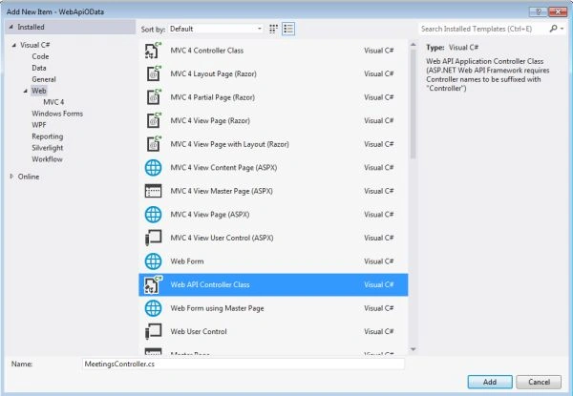Open the Sort by Default dropdown
Image resolution: width=573 pixels, height=396 pixels.
[x=216, y=29]
